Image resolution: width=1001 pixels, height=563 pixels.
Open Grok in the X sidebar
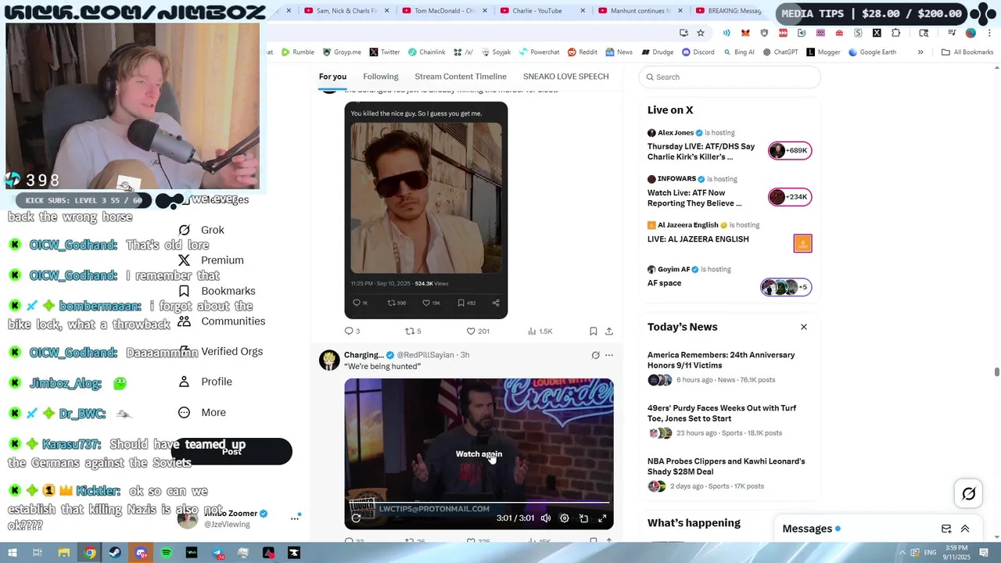click(x=202, y=230)
